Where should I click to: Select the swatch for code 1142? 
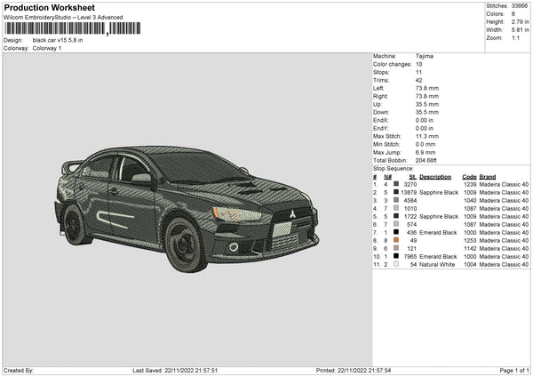pyautogui.click(x=395, y=248)
